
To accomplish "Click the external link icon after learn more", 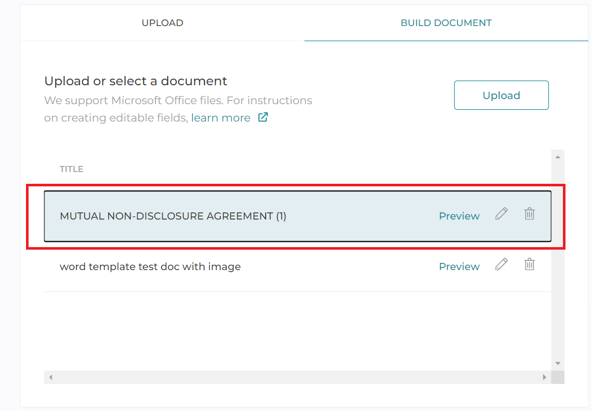I will 263,117.
